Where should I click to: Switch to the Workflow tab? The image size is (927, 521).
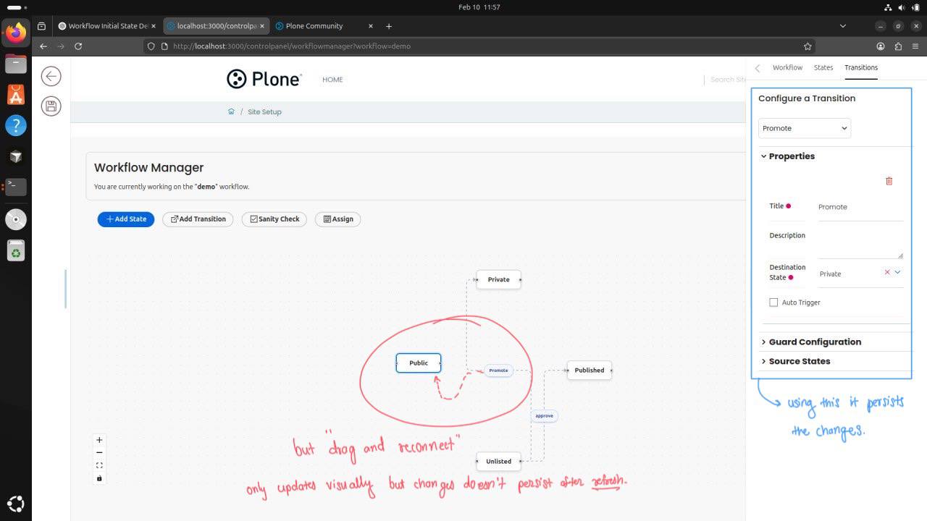tap(787, 67)
